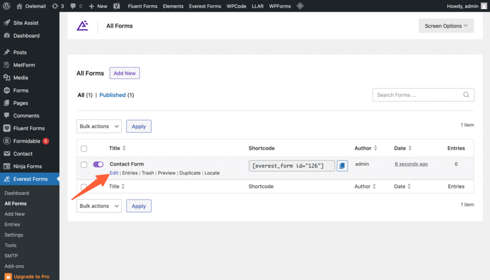
Task: Open the updates icon showing 3
Action: coord(55,6)
